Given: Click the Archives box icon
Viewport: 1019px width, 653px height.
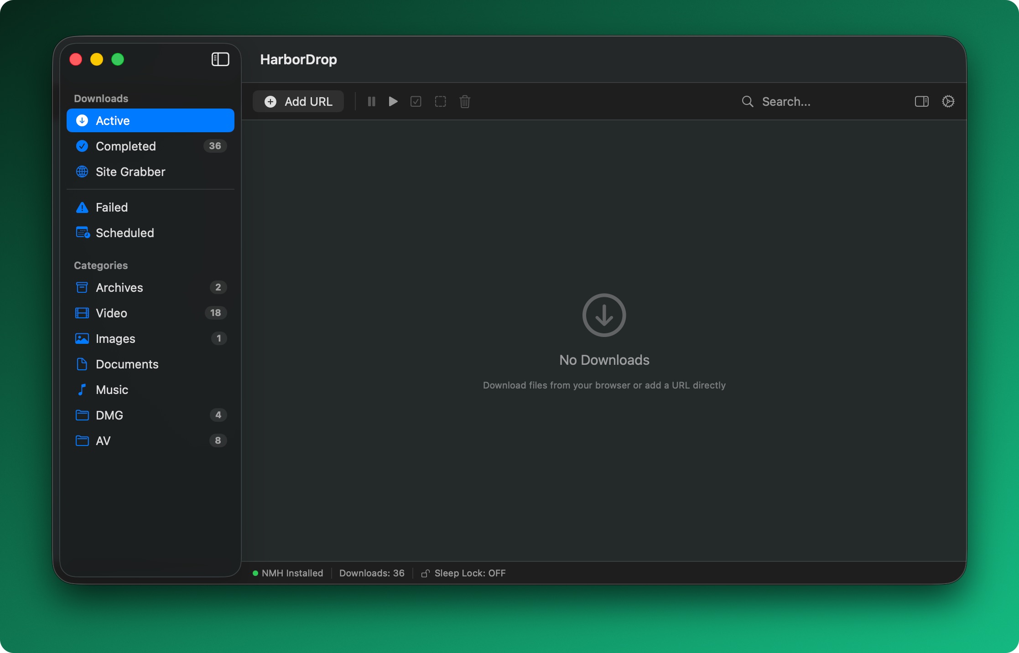Looking at the screenshot, I should [x=82, y=287].
